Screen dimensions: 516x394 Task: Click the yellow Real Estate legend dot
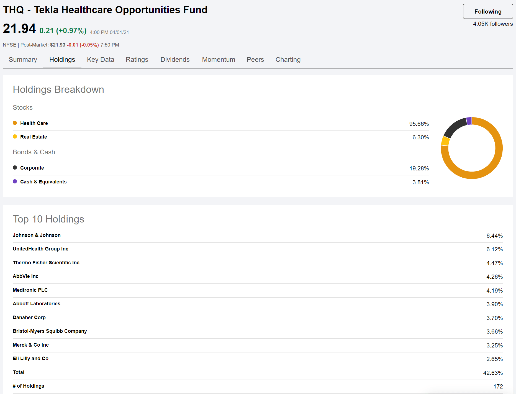pos(15,137)
